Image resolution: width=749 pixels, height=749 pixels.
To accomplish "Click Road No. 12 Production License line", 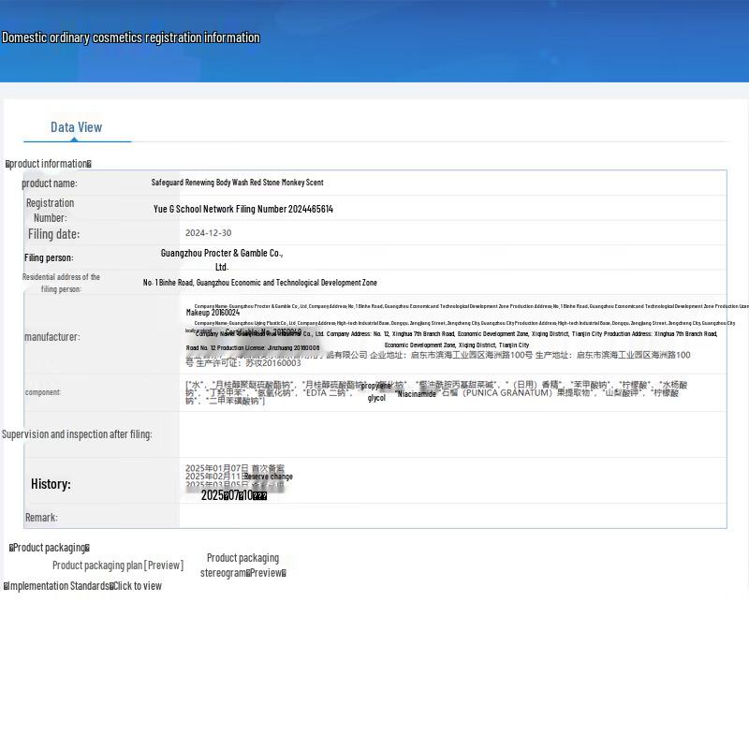I will (253, 347).
